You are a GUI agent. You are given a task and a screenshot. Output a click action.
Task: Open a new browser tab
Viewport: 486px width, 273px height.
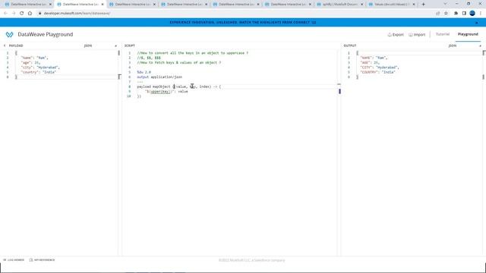(x=424, y=5)
